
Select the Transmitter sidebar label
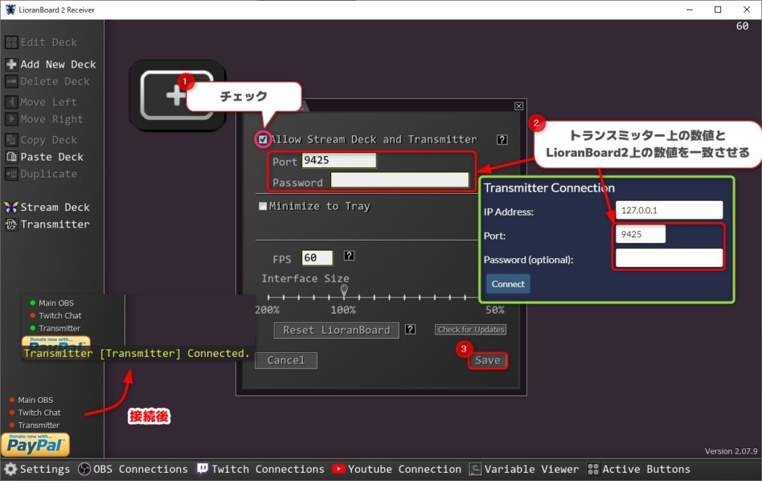click(x=55, y=225)
